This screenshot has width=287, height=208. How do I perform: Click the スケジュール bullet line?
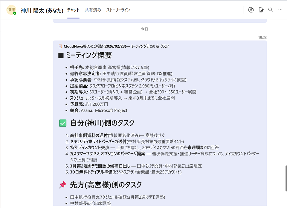point(122,98)
